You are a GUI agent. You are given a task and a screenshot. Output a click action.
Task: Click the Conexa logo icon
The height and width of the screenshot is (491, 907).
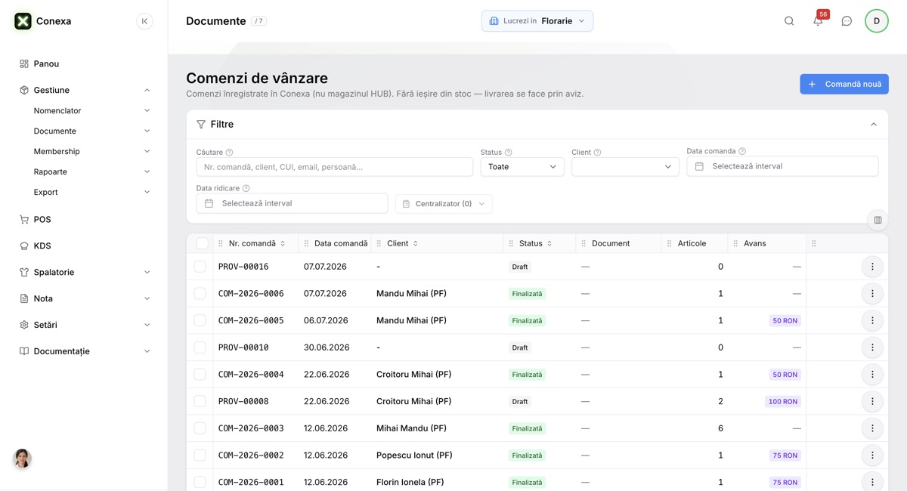click(x=23, y=21)
